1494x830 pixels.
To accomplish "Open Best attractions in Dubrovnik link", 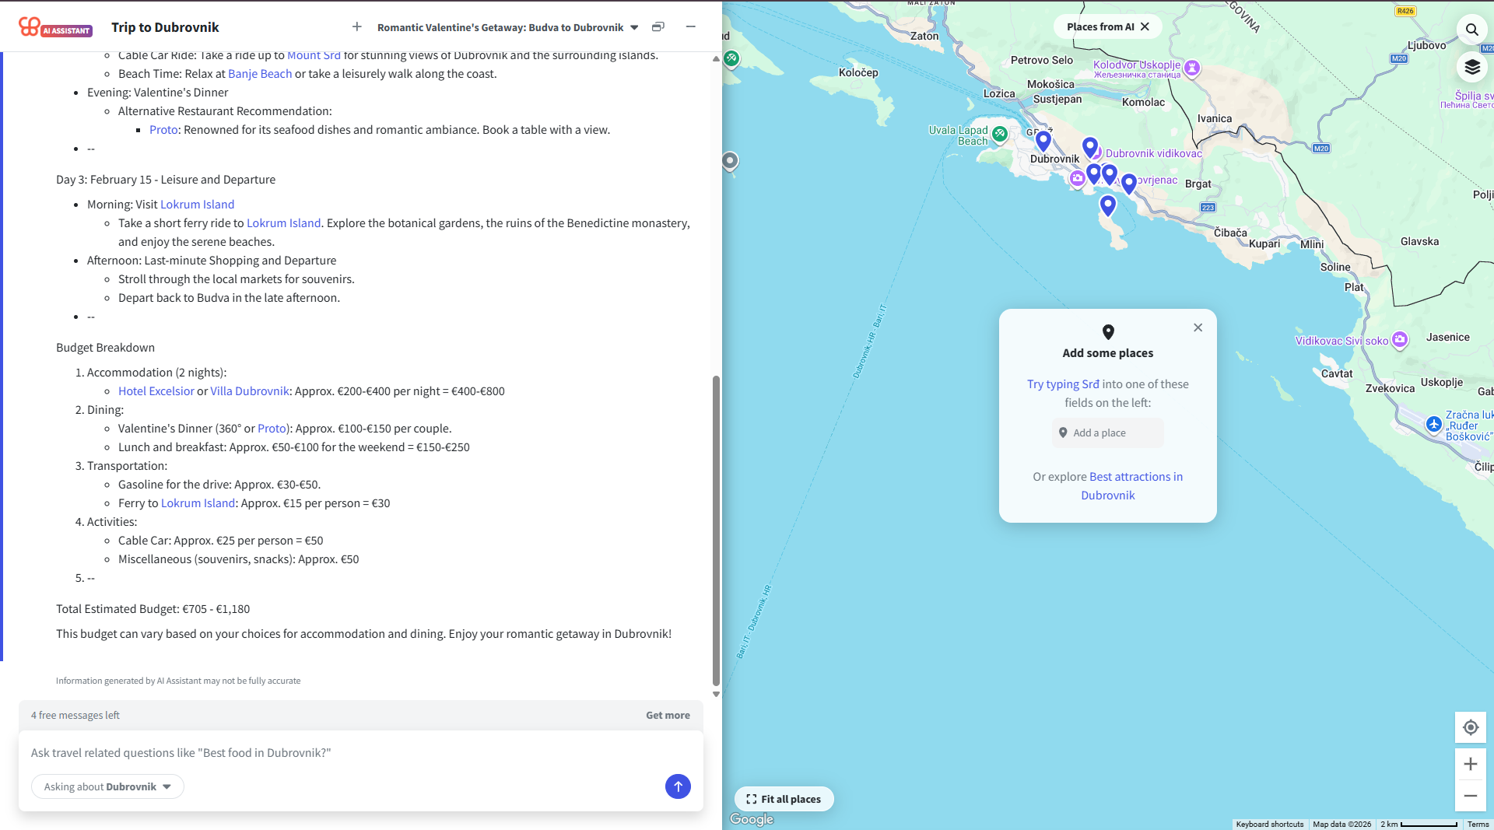I will [x=1131, y=485].
